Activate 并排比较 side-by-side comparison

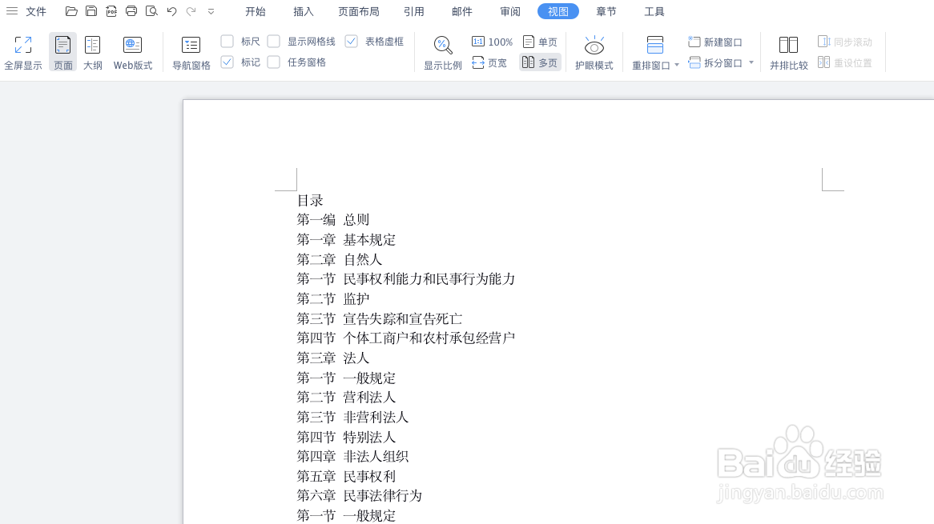788,51
